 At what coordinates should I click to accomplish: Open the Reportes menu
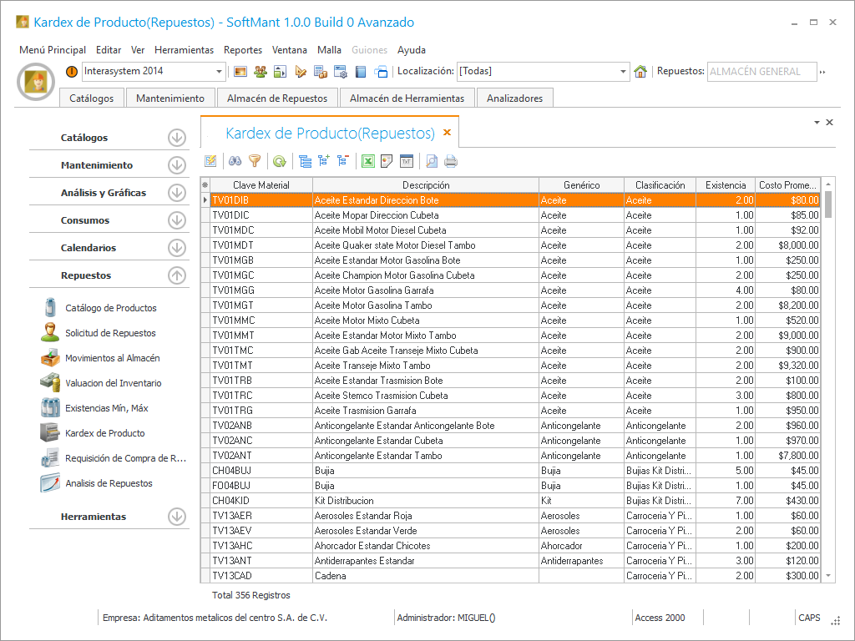pos(243,50)
